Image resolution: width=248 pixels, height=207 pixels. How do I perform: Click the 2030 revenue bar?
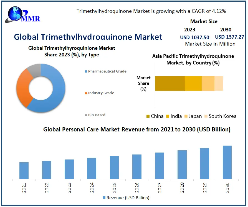[227, 162]
